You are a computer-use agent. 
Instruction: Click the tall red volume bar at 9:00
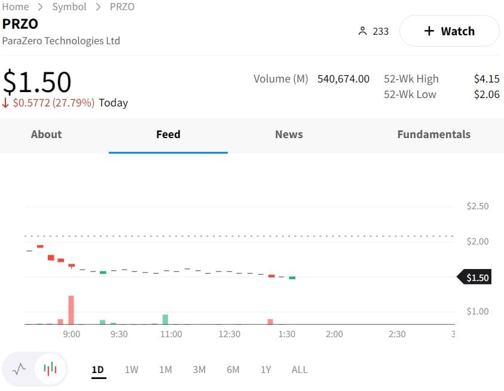point(71,310)
